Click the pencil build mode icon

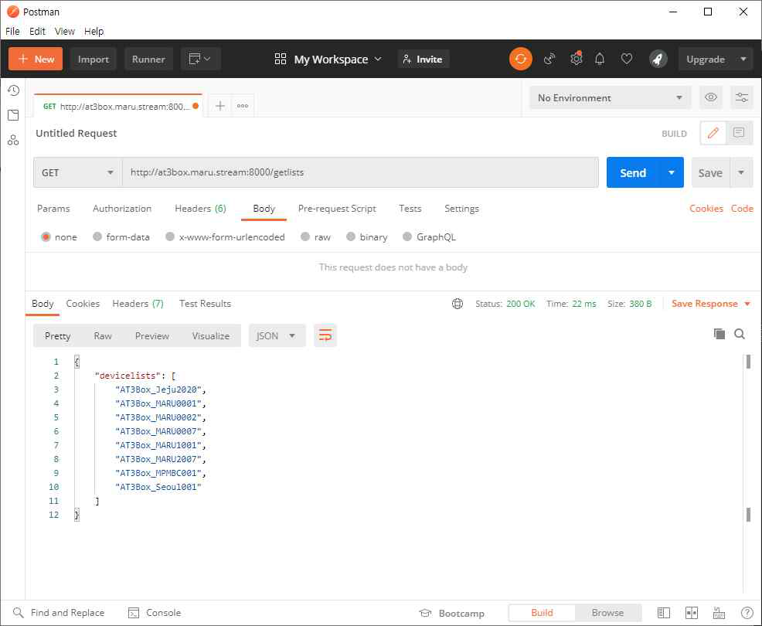coord(713,133)
